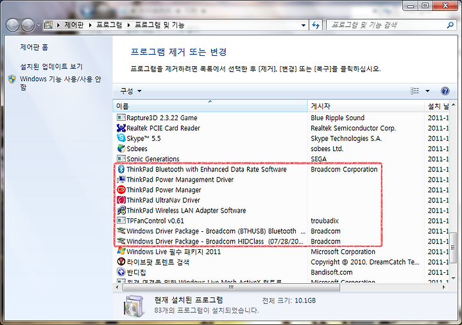Click publisher Realtek Semiconductor Corp.

coord(353,128)
